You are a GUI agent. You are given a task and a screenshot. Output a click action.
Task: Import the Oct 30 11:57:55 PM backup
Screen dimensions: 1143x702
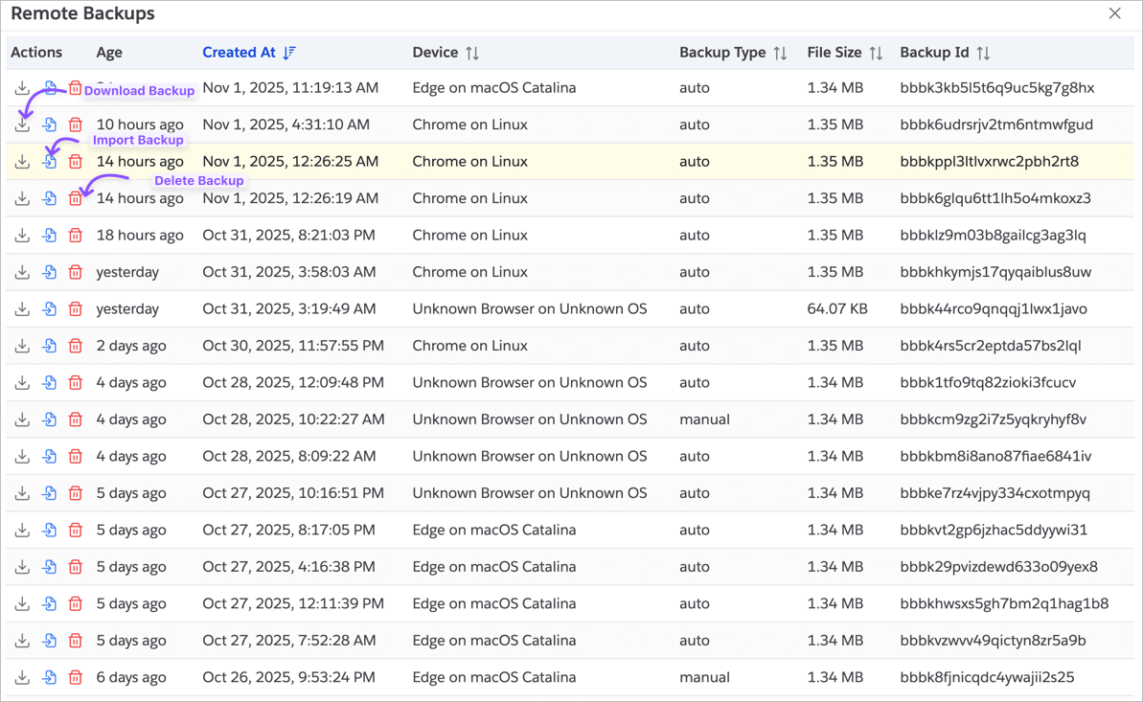(x=49, y=346)
